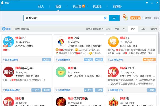Open the 四川省成都市 location link
160x106 pixels.
[x=12, y=60]
